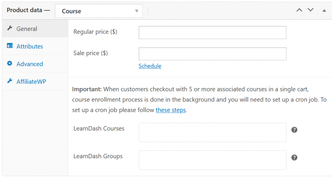Click the Schedule sale link

[x=150, y=66]
